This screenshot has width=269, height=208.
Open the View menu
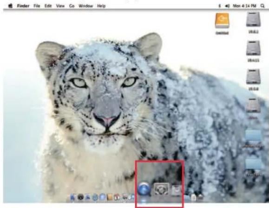[60, 6]
